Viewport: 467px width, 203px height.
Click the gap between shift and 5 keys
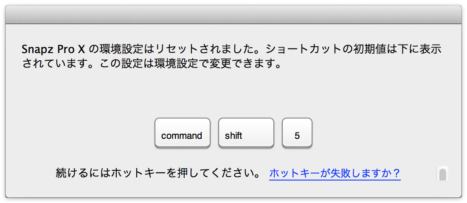tap(278, 133)
